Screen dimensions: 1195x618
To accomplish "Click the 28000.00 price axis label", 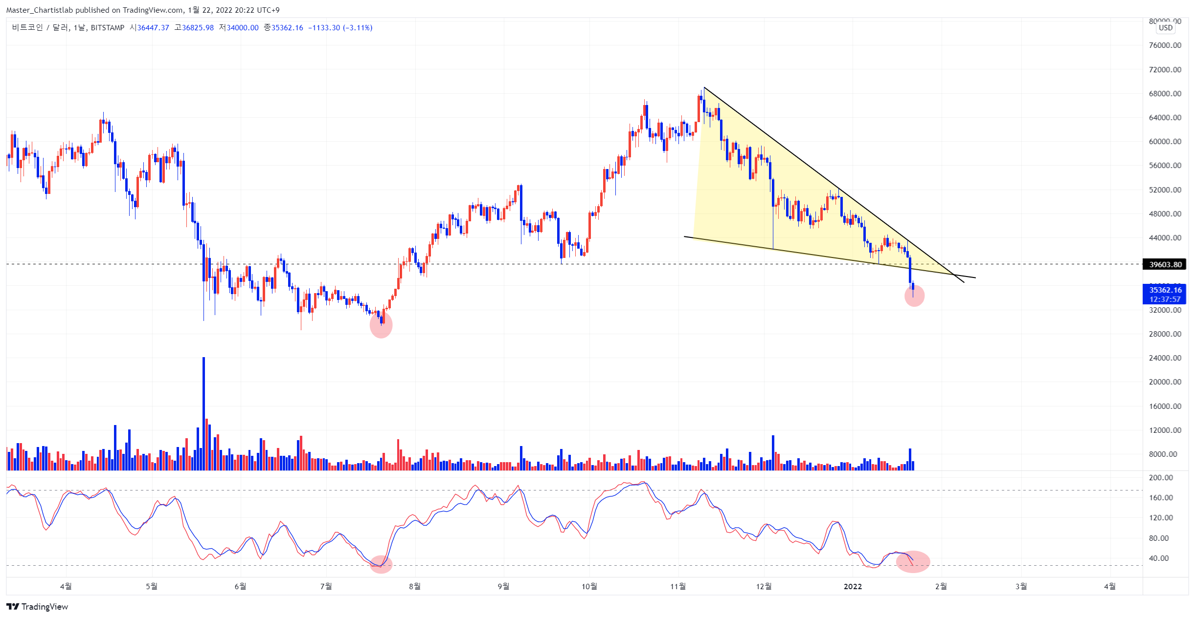I will 1165,334.
